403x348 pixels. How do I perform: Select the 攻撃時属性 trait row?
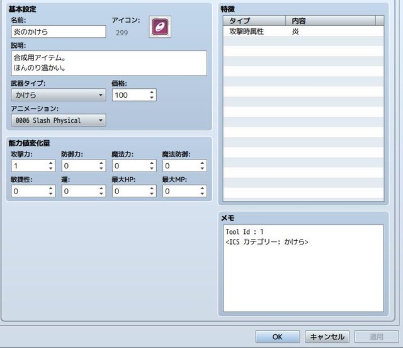(304, 32)
